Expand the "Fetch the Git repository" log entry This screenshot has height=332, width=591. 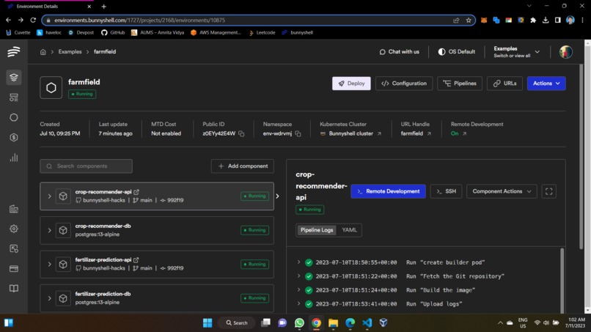click(x=299, y=276)
